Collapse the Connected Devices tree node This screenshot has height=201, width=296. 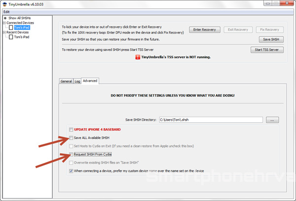click(x=4, y=23)
